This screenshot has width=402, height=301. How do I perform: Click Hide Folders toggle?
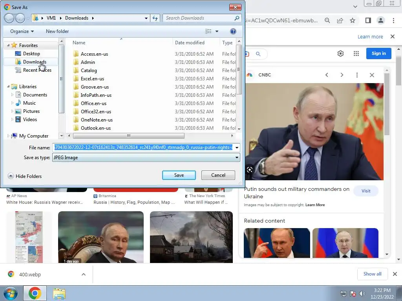click(25, 176)
